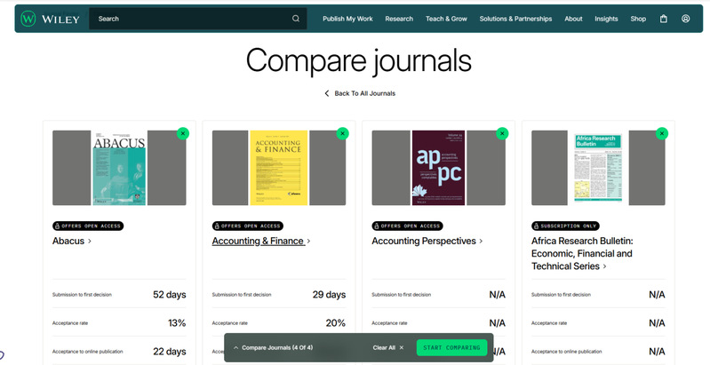Open the shopping bag icon
The image size is (710, 365).
664,19
